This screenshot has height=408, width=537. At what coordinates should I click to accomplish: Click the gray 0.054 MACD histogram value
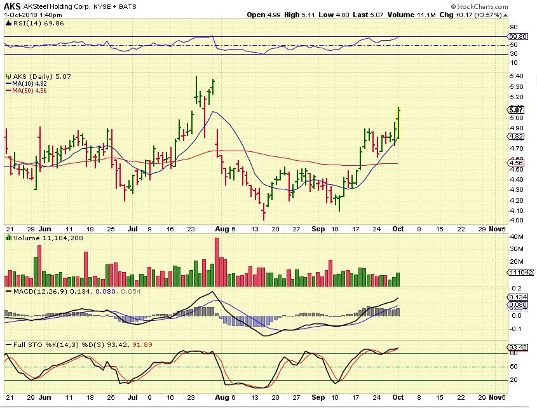tap(130, 291)
